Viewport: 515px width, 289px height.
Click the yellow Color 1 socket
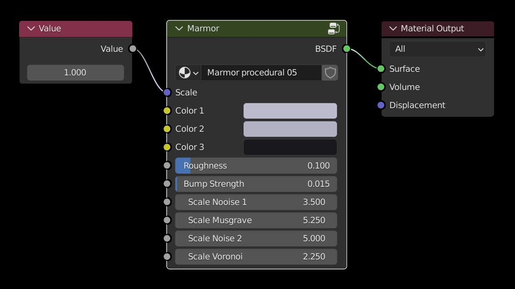click(x=167, y=110)
